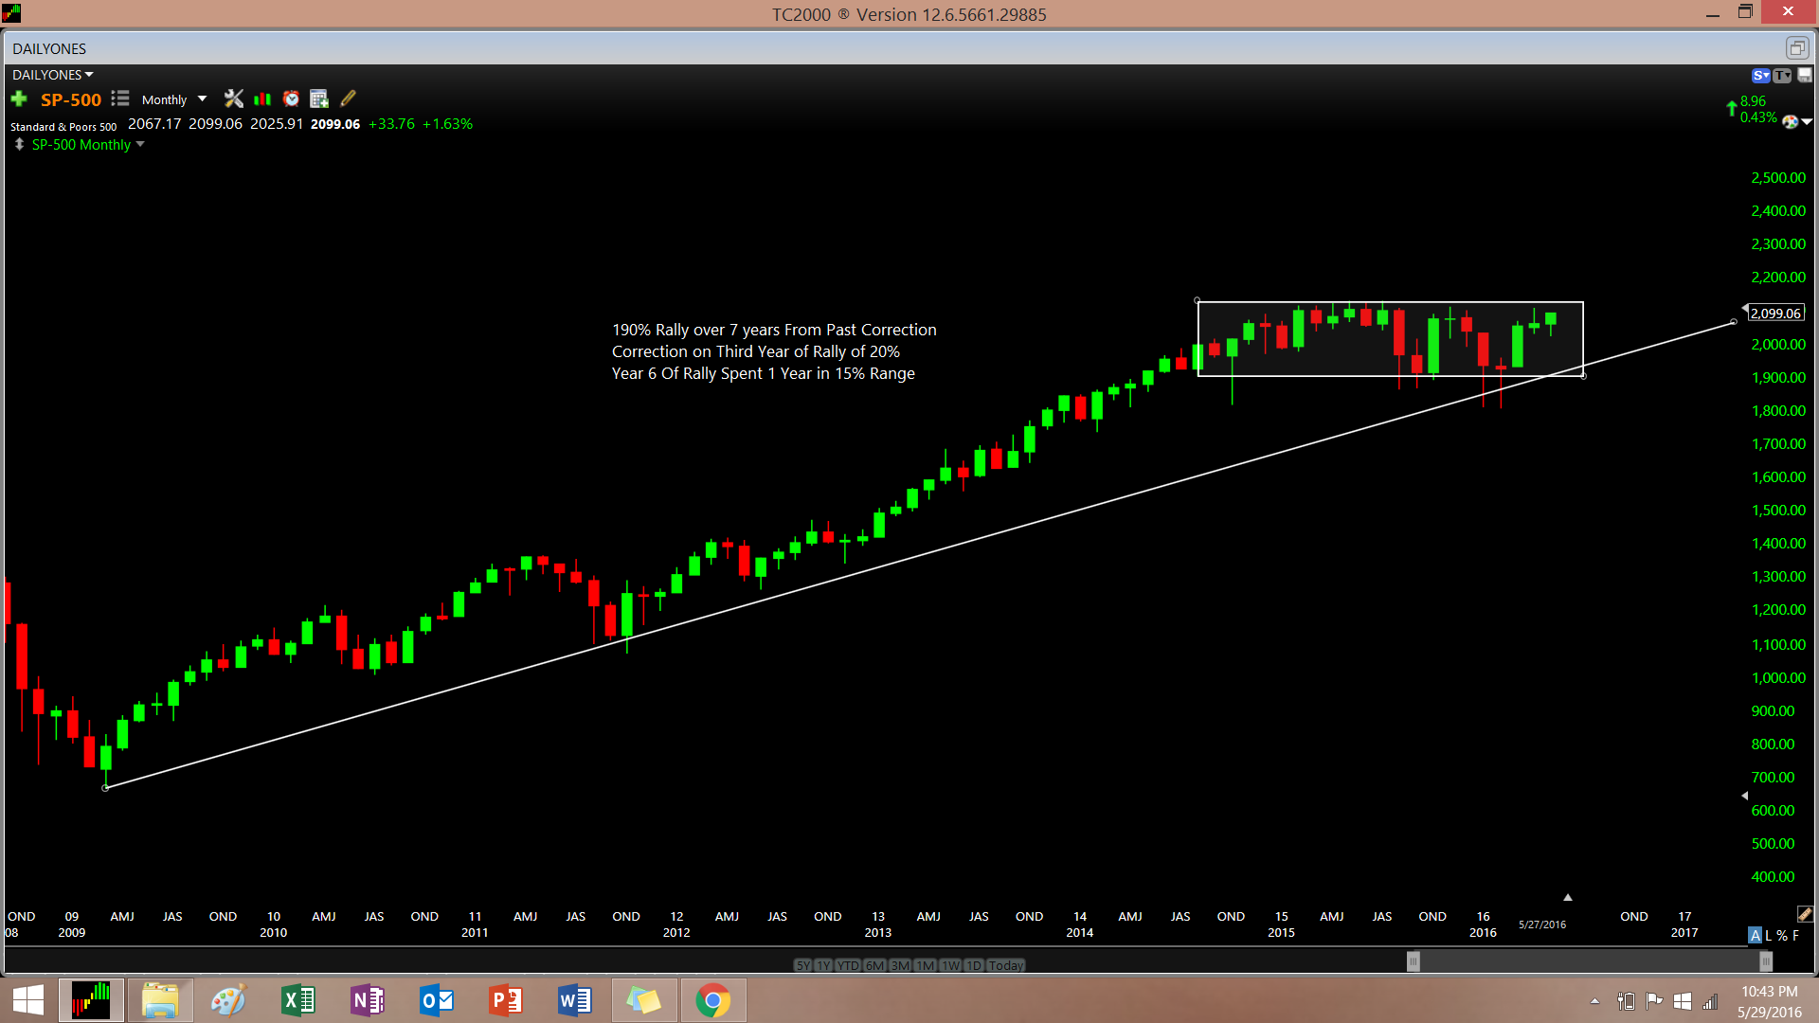Expand the SP-500 Monthly plot dropdown

point(140,145)
